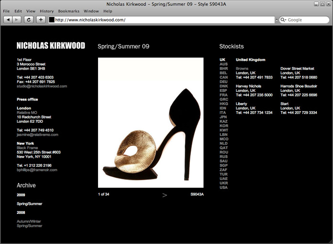Select KWT in the stockists country list
The image size is (333, 244).
click(224, 130)
